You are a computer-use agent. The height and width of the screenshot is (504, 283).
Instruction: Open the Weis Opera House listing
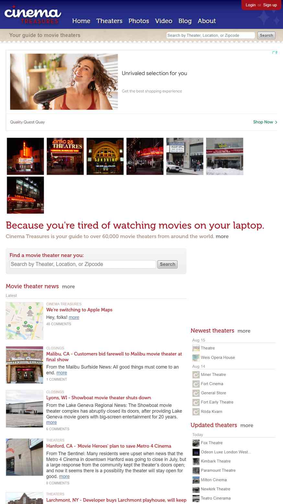pyautogui.click(x=218, y=357)
